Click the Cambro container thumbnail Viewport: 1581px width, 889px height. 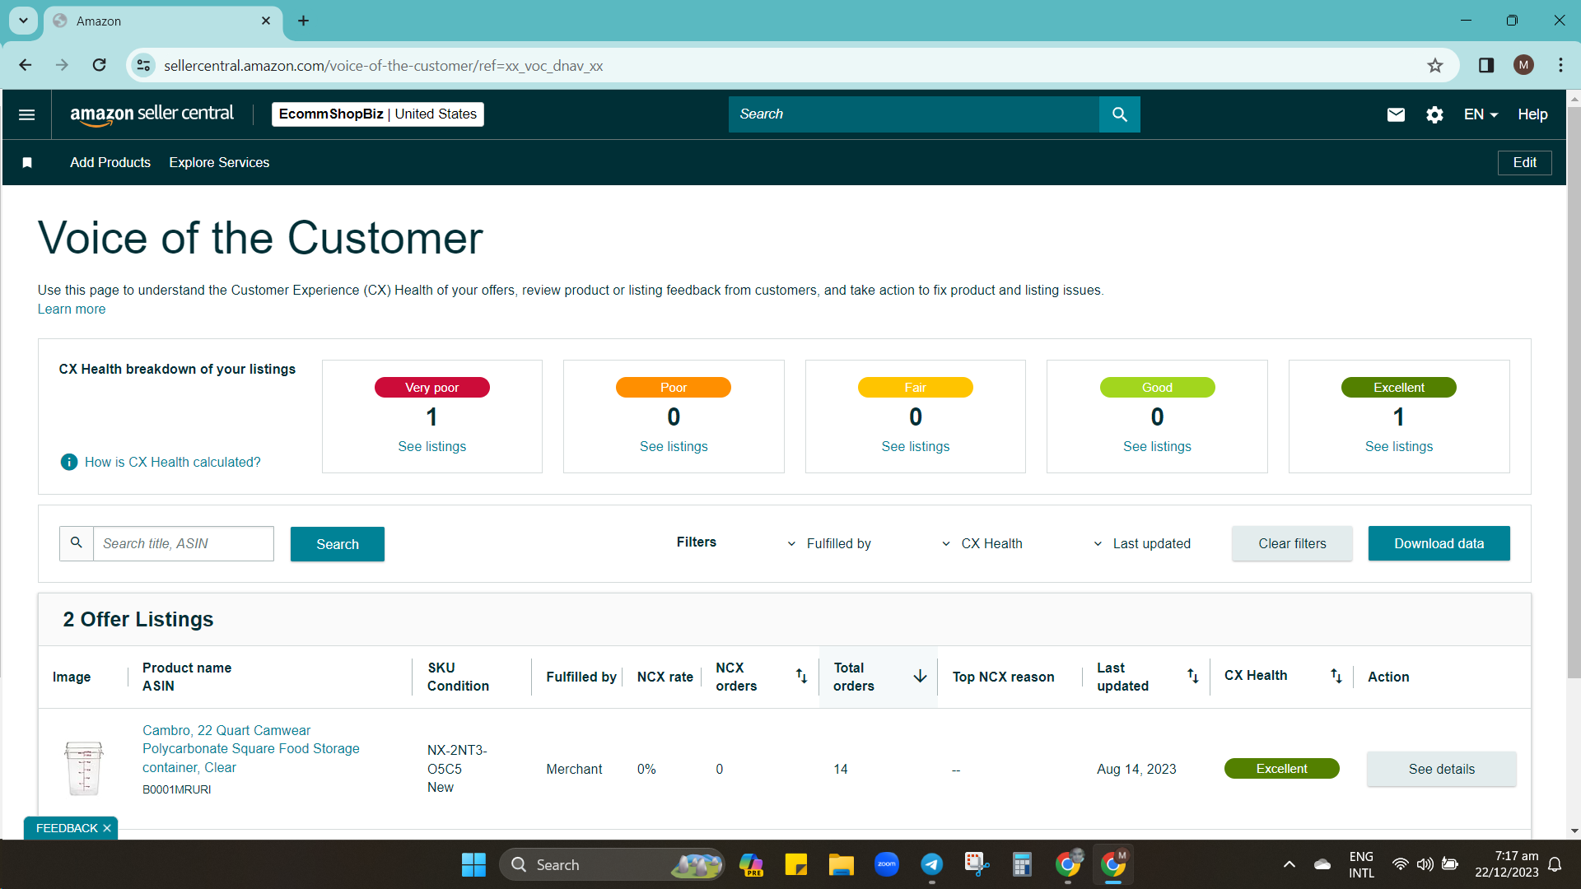(83, 768)
